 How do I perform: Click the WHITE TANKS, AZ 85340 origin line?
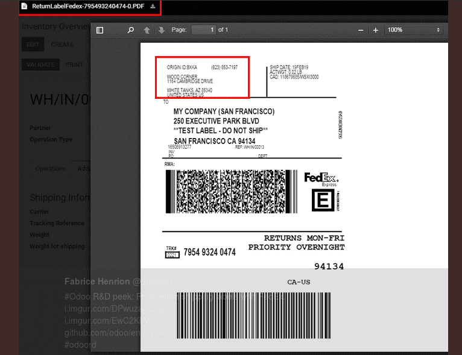click(189, 90)
